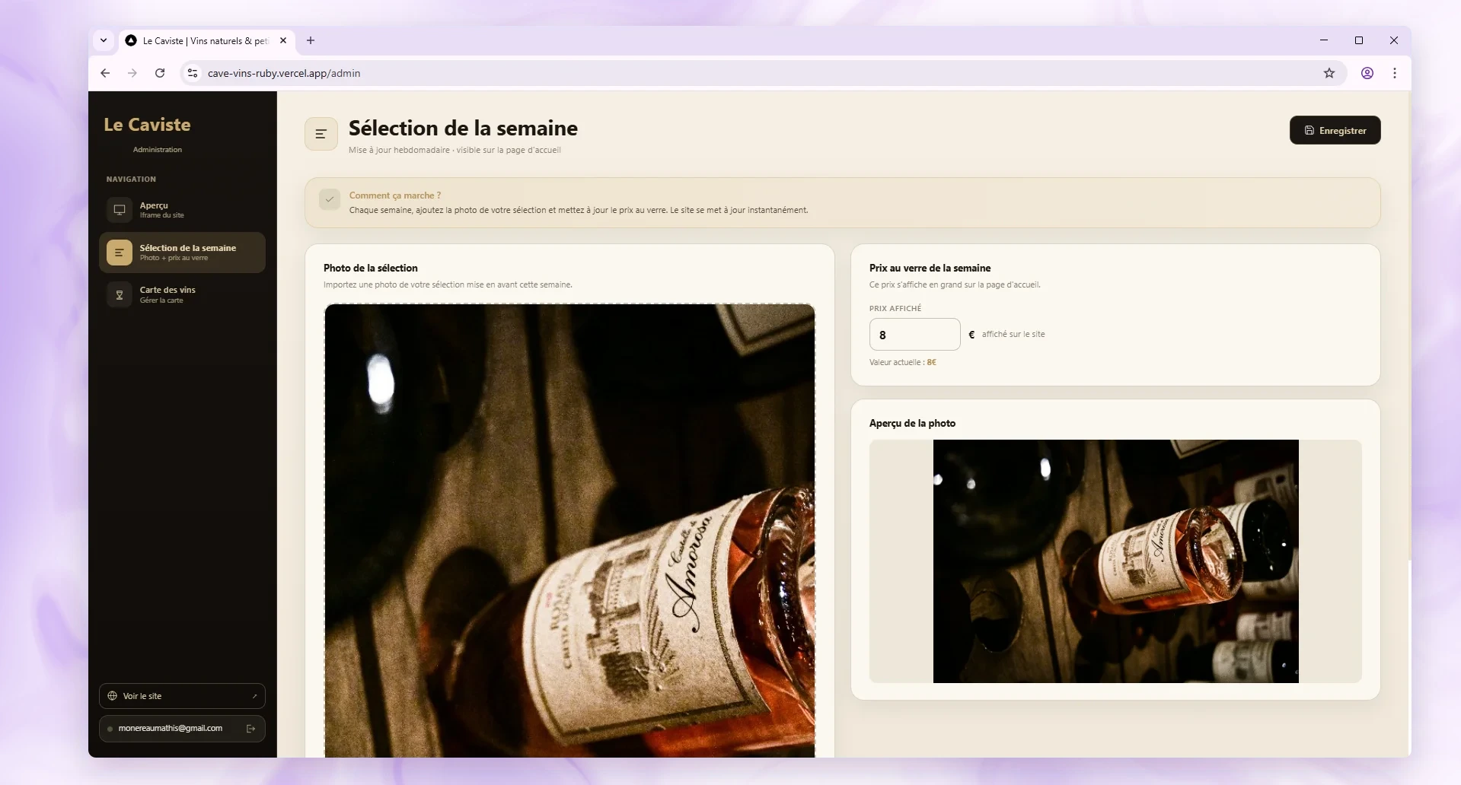
Task: Select Sélection de la semaine in sidebar
Action: [x=182, y=253]
